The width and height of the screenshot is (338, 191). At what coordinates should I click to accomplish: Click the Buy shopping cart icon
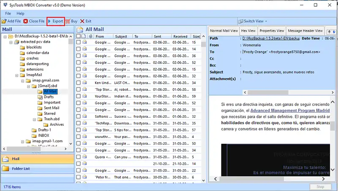(68, 21)
